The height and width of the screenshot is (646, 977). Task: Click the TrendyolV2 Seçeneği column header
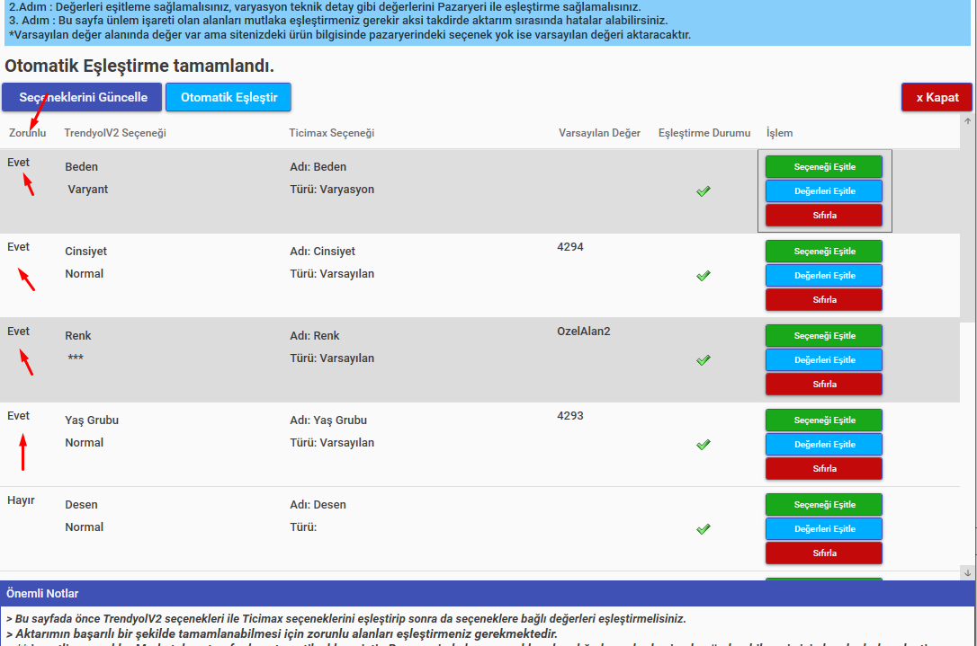pyautogui.click(x=115, y=133)
